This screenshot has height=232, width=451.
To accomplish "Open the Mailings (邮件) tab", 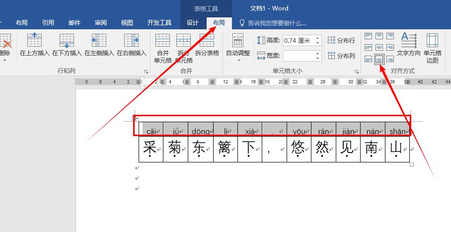I will click(x=75, y=23).
